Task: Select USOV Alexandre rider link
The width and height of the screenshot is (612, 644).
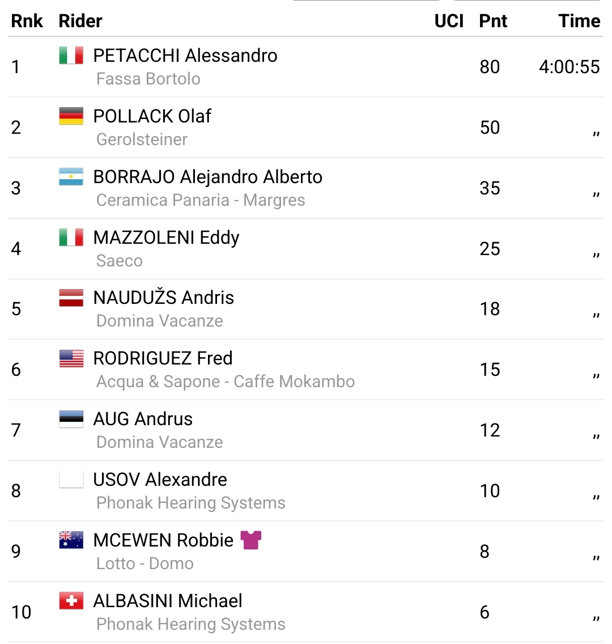Action: pos(160,480)
